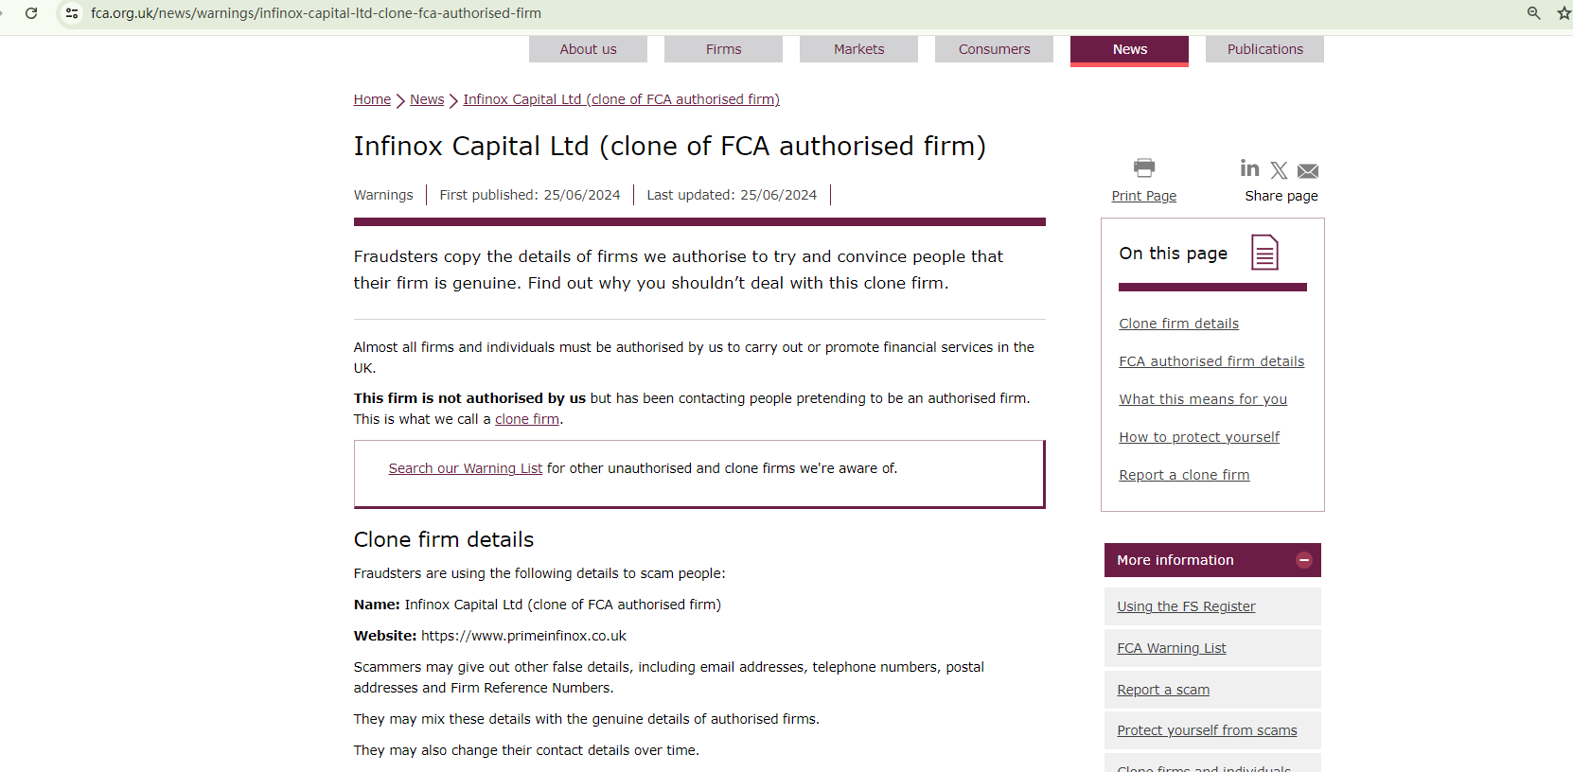1573x772 pixels.
Task: Share page on X icon
Action: 1279,170
